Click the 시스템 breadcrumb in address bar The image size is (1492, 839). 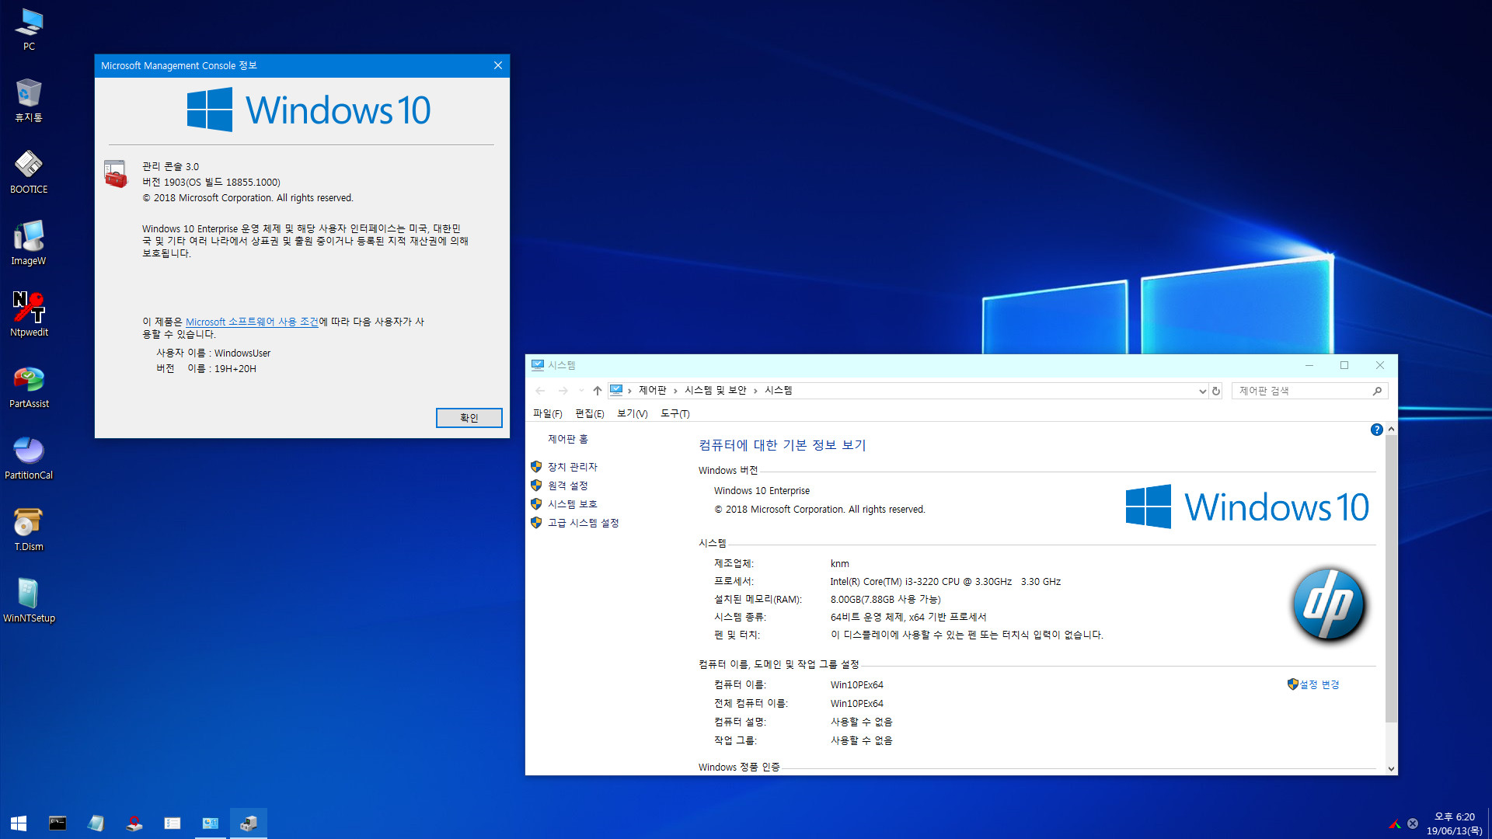(778, 390)
